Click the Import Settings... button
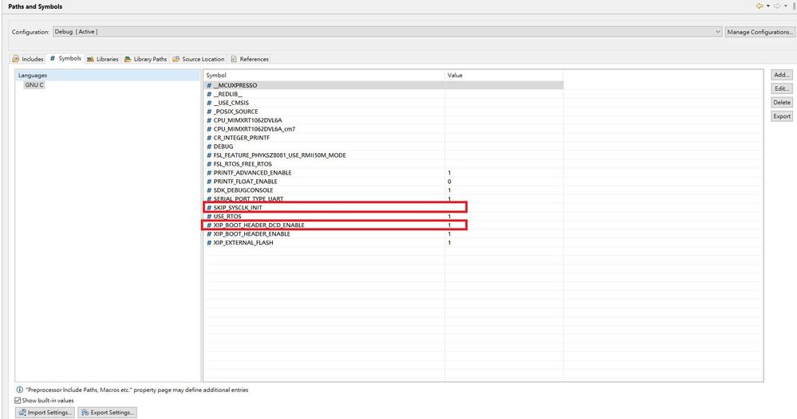The height and width of the screenshot is (419, 797). click(x=45, y=413)
